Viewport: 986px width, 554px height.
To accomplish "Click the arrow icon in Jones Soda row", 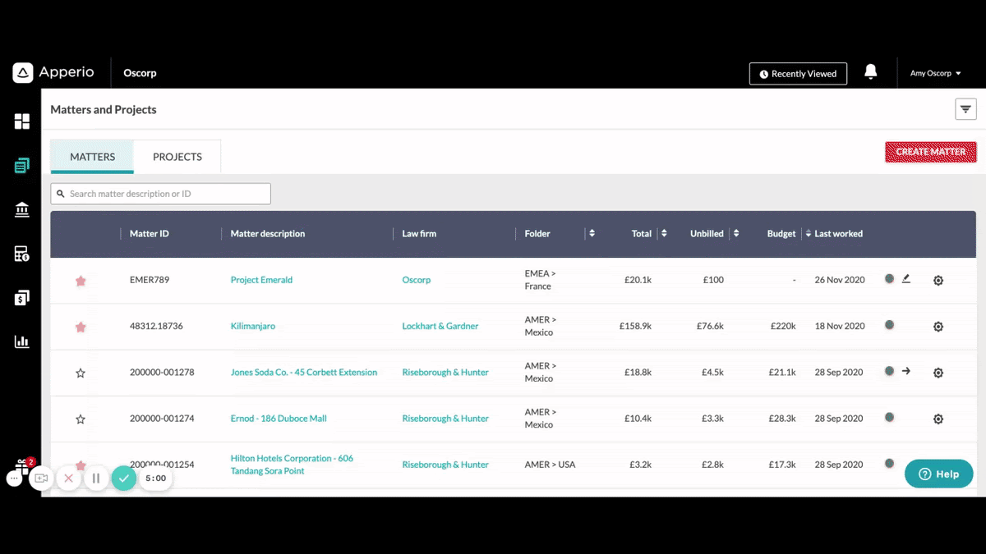I will [906, 371].
